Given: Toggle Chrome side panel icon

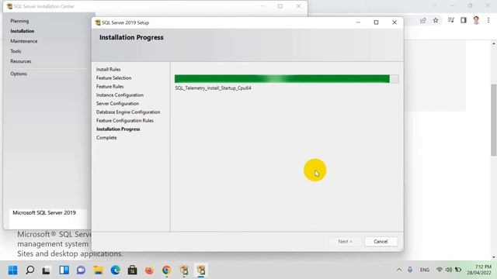Looking at the screenshot, I should [x=464, y=20].
